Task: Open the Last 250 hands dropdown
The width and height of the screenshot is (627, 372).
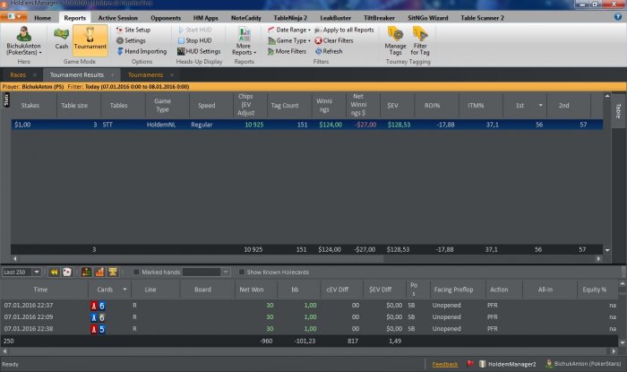Action: (x=37, y=272)
